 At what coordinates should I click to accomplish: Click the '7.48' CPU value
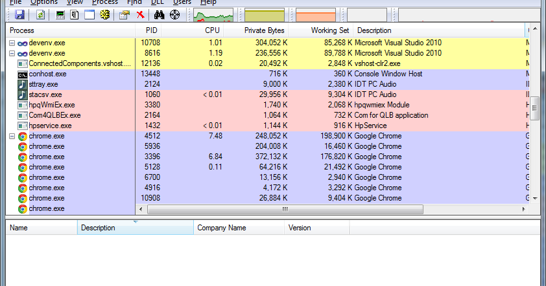point(215,136)
